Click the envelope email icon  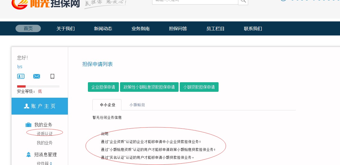pos(37,76)
